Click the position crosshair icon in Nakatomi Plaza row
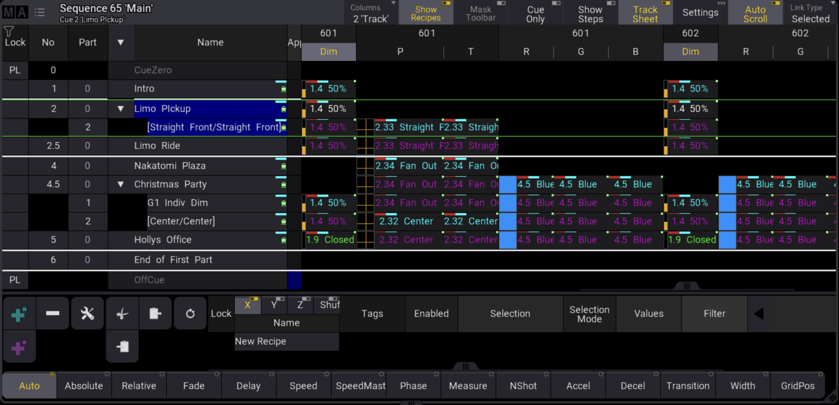 point(365,166)
